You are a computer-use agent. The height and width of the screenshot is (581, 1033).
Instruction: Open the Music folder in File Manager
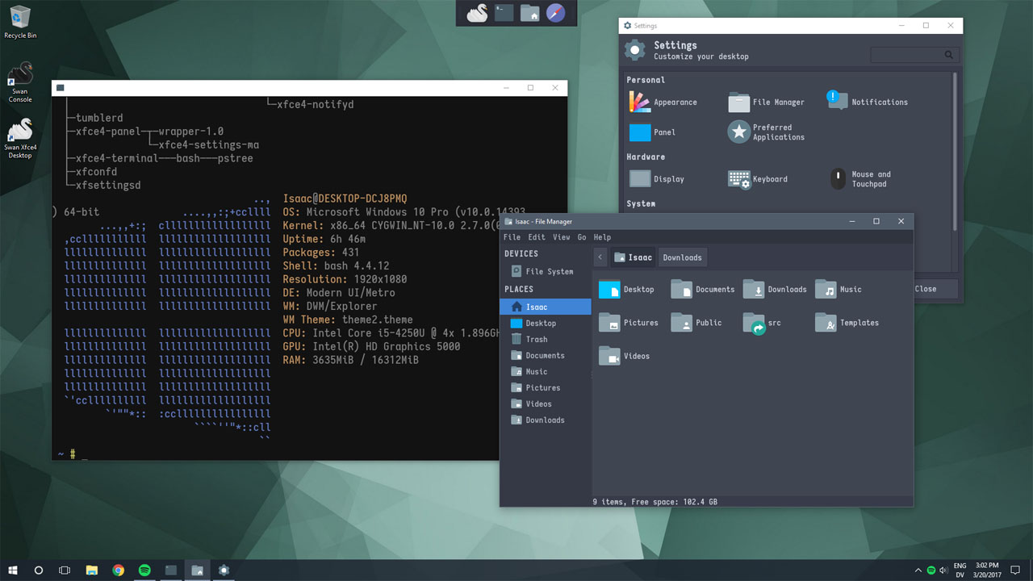(x=826, y=289)
